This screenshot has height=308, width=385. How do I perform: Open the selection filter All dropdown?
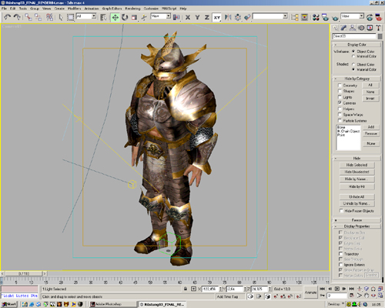(x=94, y=16)
